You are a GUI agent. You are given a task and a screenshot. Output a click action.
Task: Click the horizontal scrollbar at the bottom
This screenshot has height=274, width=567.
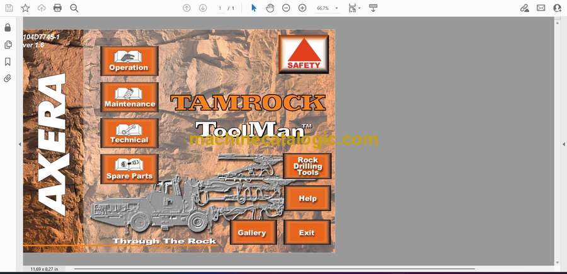tap(274, 269)
